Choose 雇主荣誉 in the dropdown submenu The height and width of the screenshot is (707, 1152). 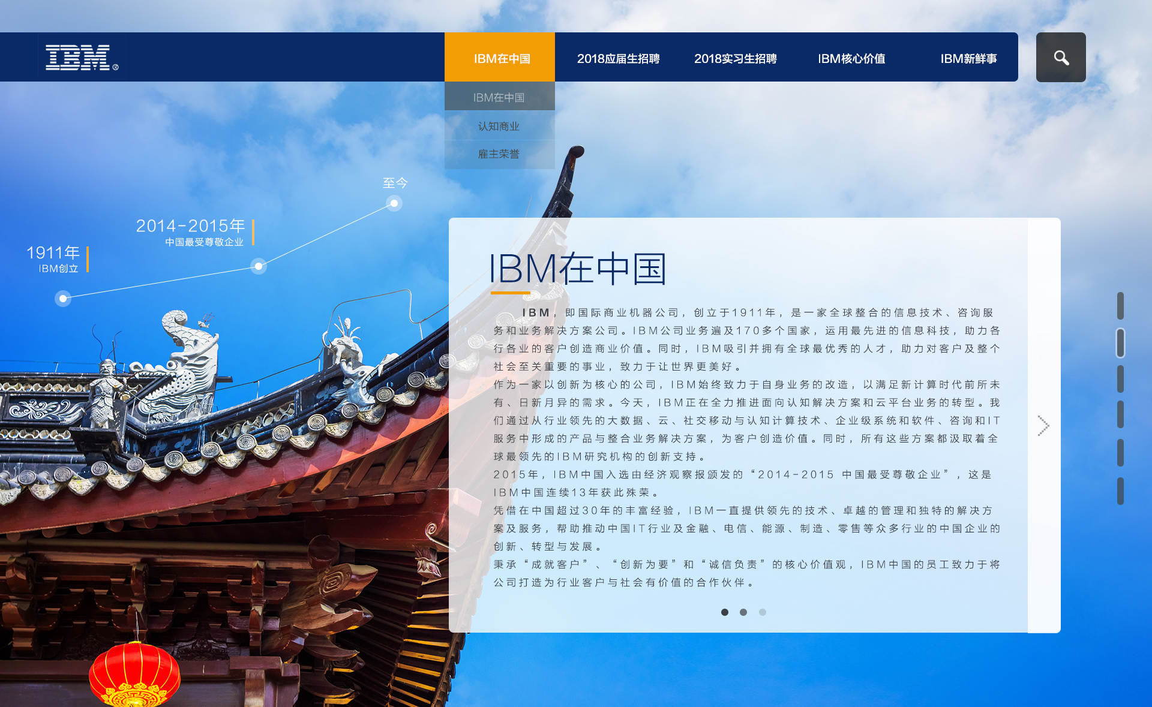[500, 154]
